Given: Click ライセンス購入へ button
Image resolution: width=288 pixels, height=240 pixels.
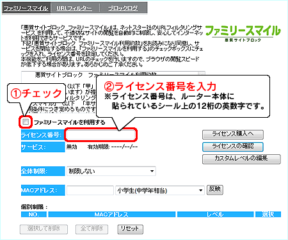Looking at the screenshot, I should (233, 134).
